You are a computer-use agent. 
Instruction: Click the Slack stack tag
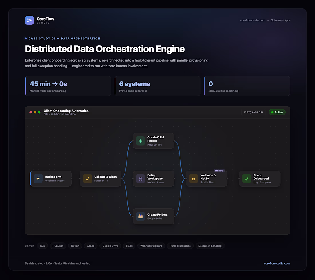pyautogui.click(x=129, y=246)
